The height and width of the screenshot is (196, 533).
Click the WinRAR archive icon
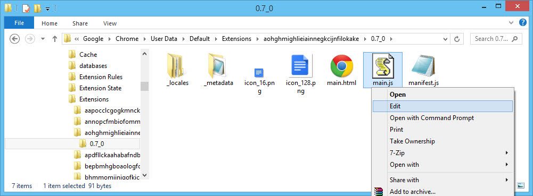point(378,192)
